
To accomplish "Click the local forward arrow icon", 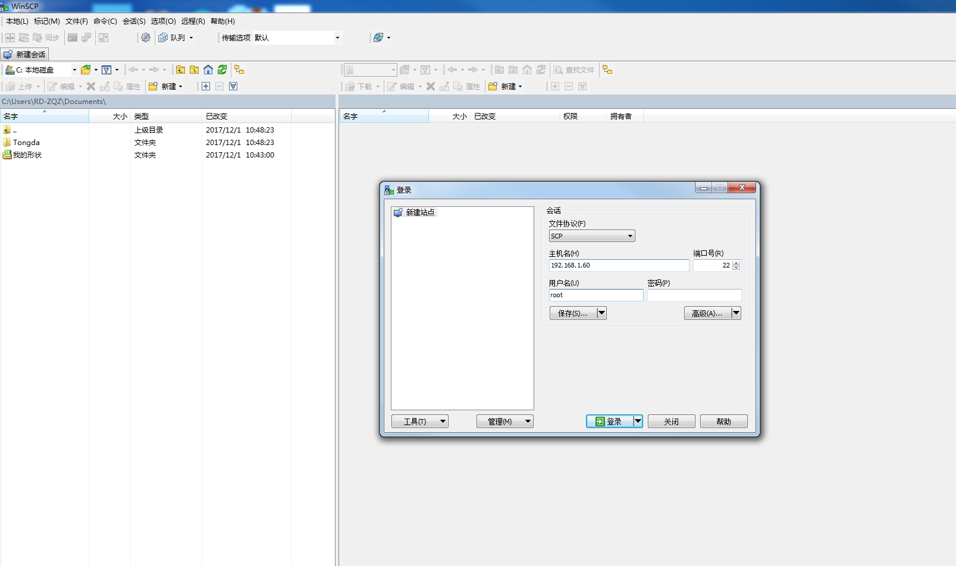I will (x=154, y=70).
